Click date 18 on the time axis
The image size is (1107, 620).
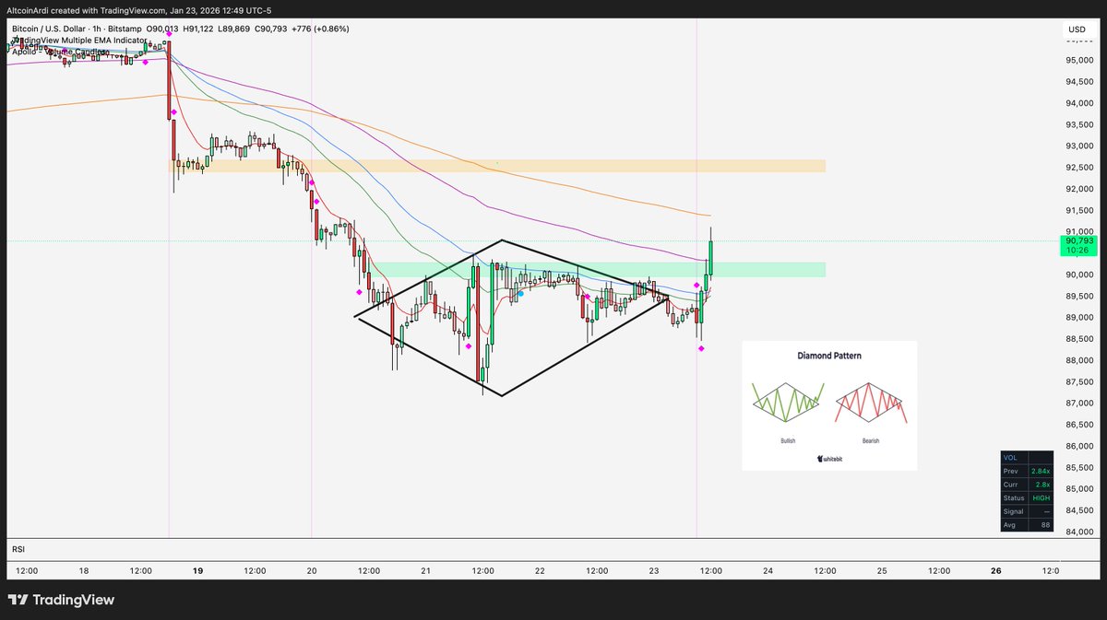tap(84, 571)
